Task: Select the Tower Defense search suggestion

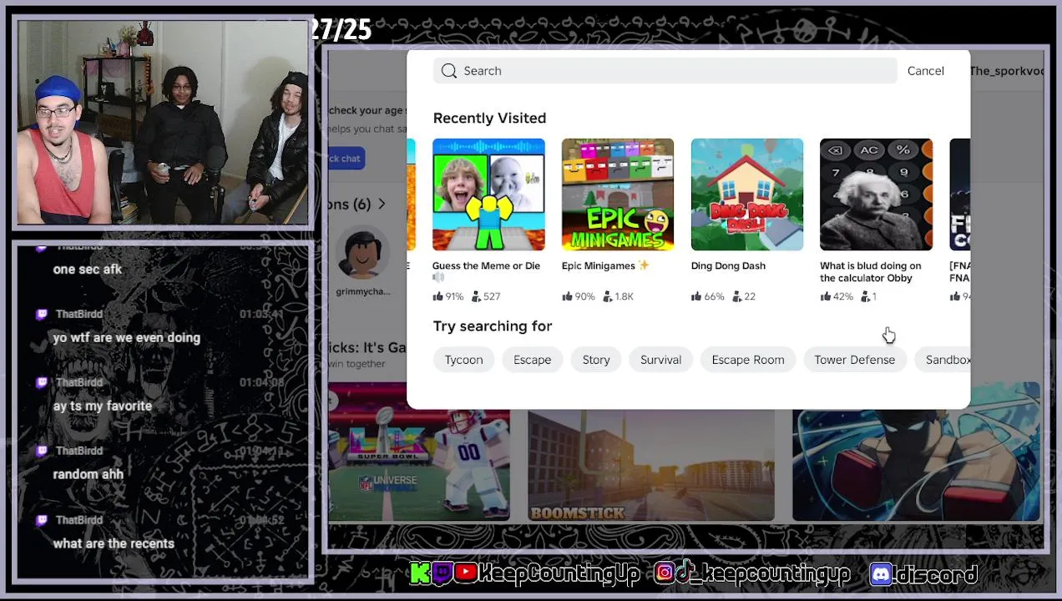Action: (854, 360)
